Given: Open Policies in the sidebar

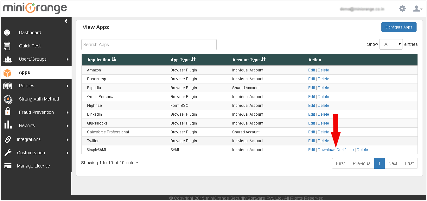Looking at the screenshot, I should coord(27,86).
